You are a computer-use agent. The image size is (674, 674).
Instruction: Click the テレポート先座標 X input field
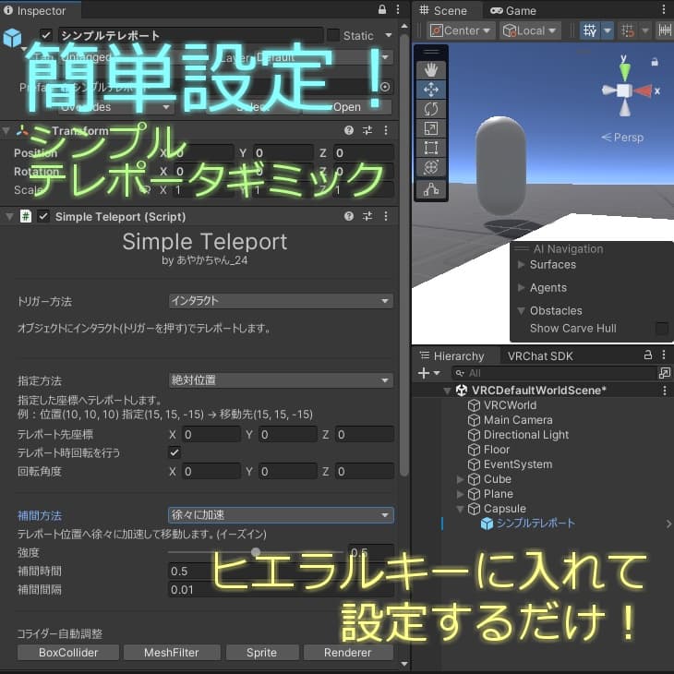[x=211, y=435]
